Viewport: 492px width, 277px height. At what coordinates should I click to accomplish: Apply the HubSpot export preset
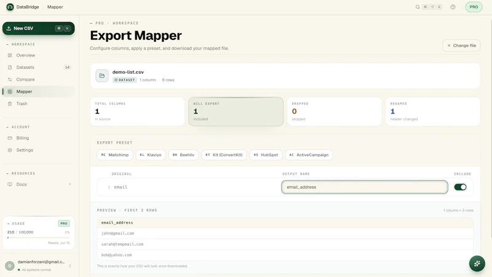[266, 155]
